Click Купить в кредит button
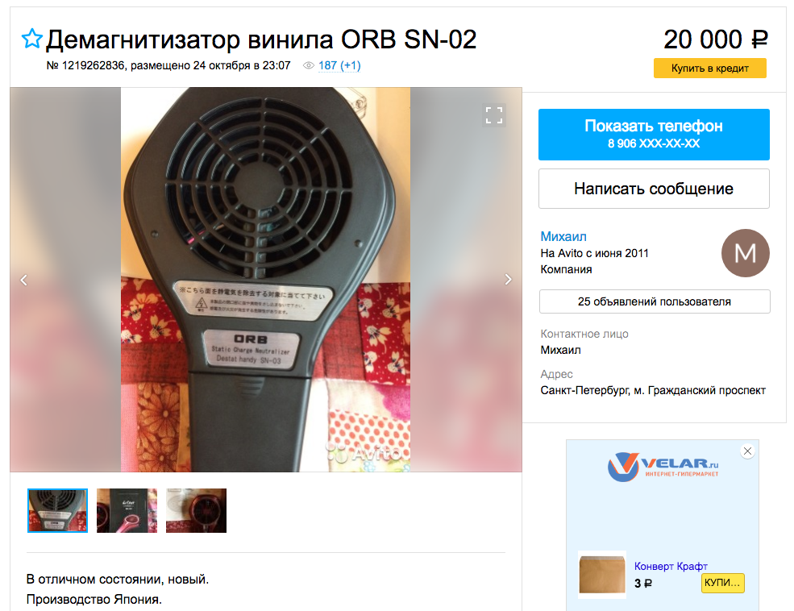Viewport: 794px width, 611px height. click(710, 69)
